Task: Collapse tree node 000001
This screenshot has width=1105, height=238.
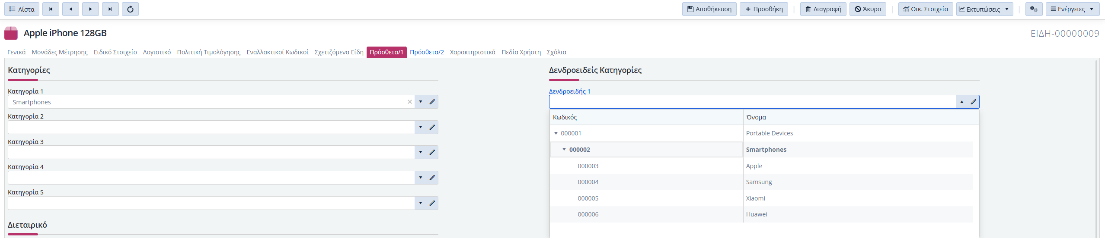Action: point(556,133)
